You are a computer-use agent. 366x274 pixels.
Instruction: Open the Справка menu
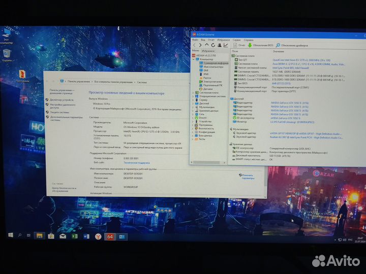(x=249, y=40)
